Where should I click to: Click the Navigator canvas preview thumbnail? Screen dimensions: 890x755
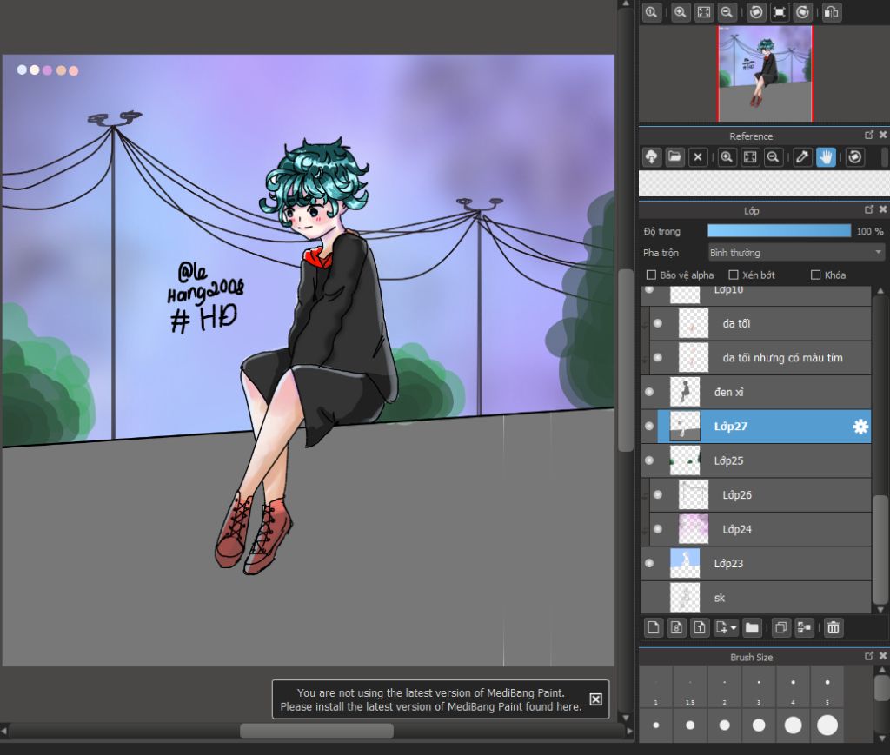(x=765, y=73)
